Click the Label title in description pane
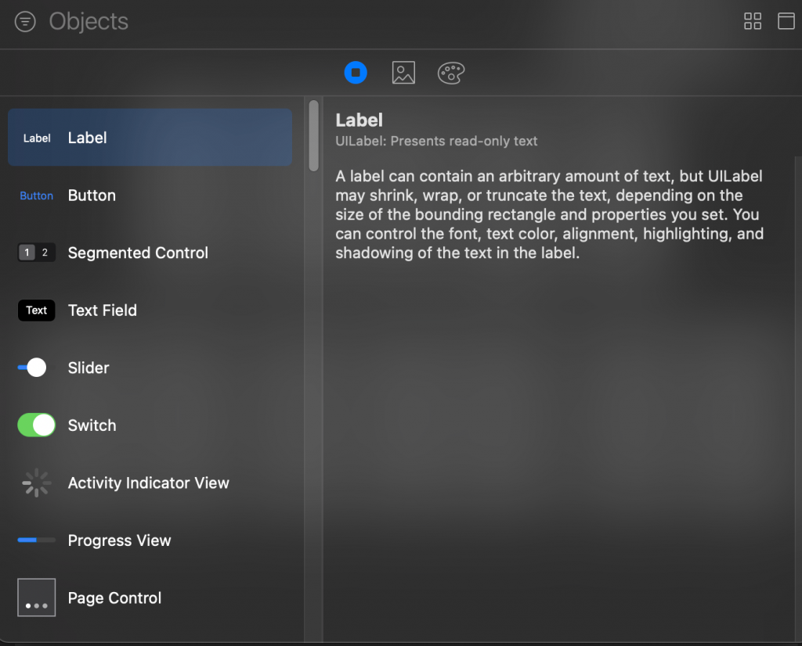Screen dimensions: 802x646 tap(359, 120)
